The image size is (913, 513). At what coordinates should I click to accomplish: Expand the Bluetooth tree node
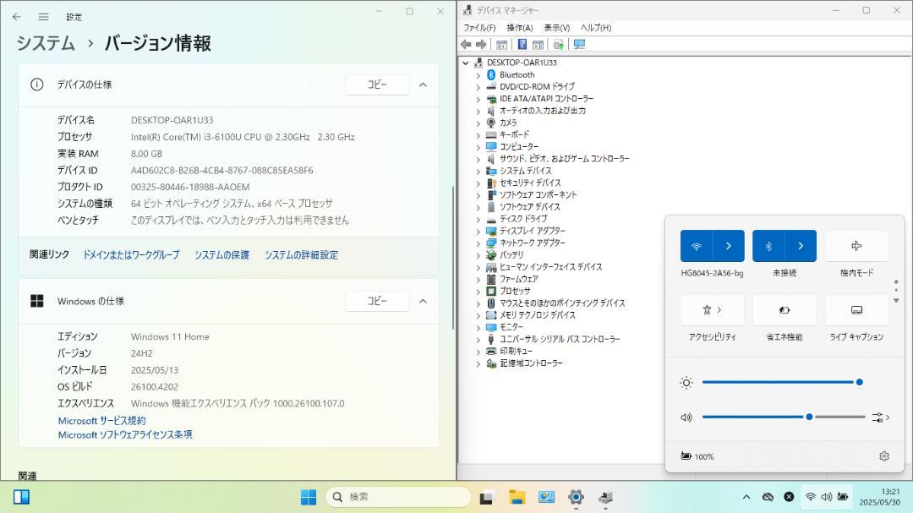478,75
